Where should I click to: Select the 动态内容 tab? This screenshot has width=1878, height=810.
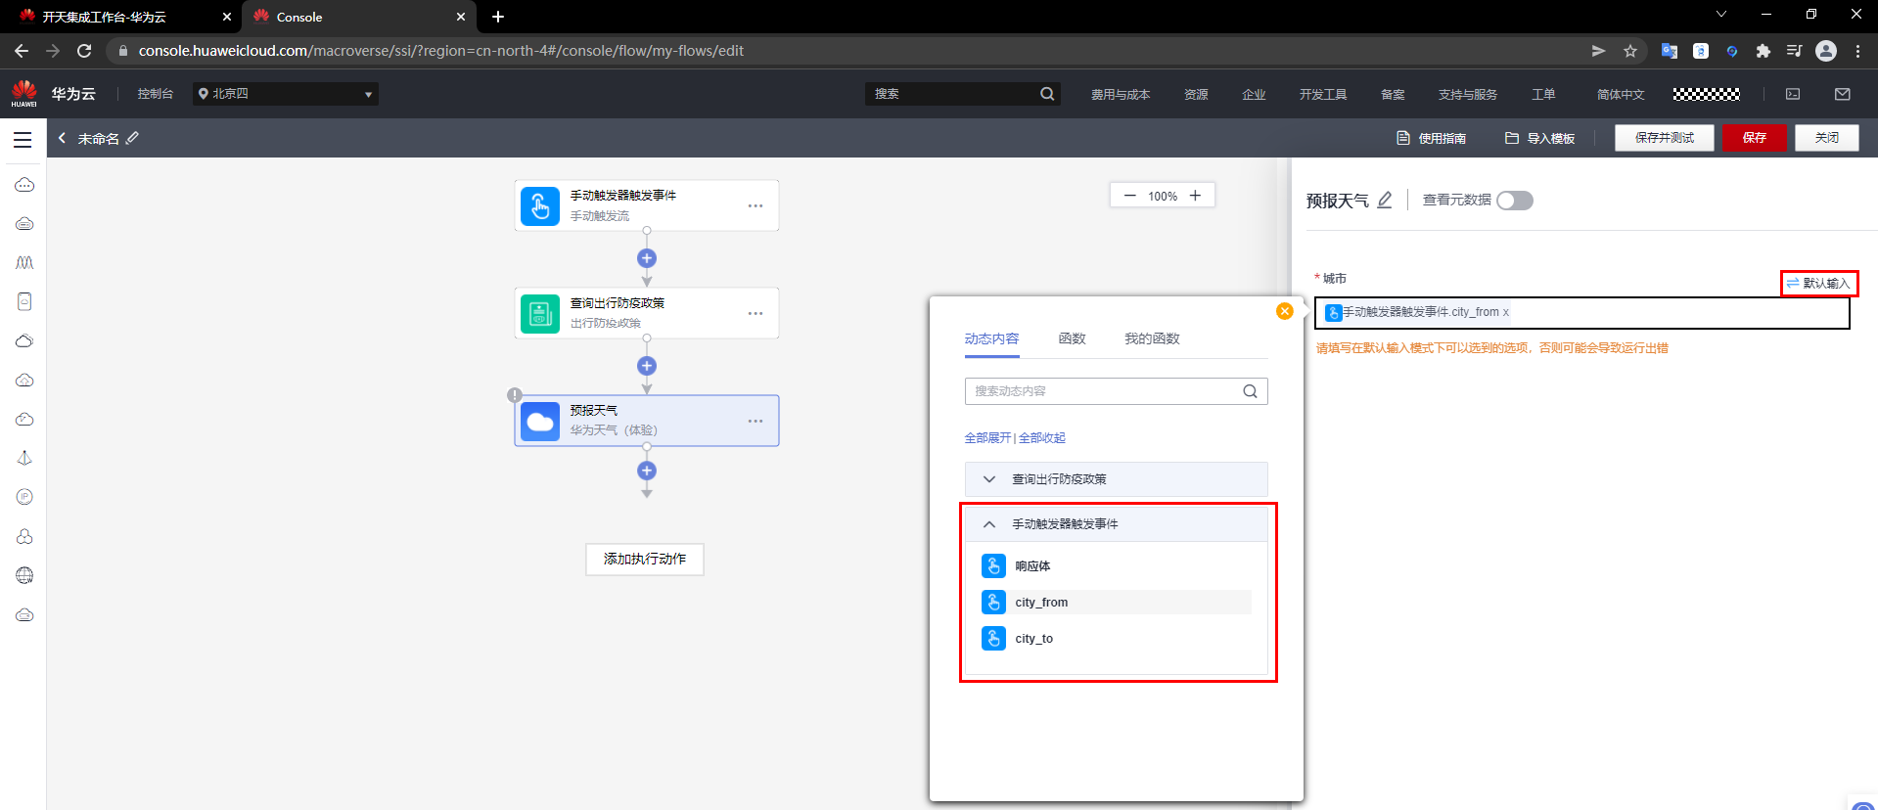991,338
